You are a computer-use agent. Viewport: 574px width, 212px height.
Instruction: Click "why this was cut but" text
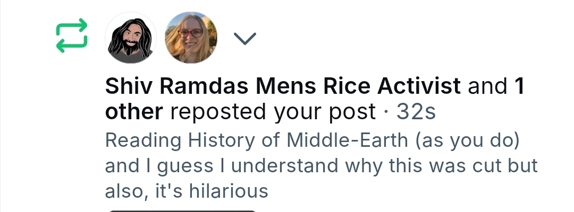coord(442,166)
